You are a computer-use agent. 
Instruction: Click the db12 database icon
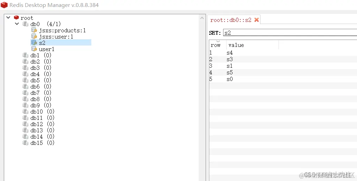25,124
